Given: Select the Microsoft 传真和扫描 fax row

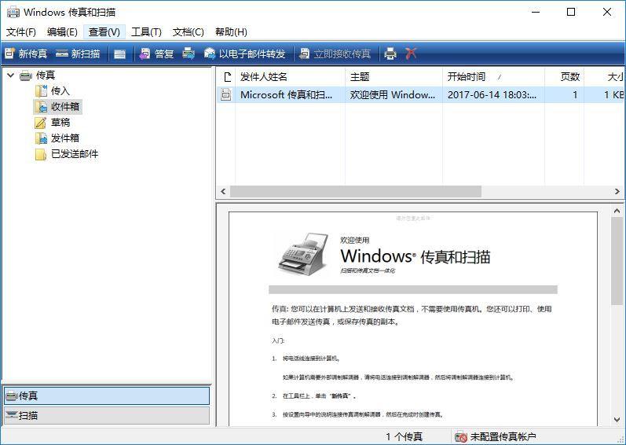Looking at the screenshot, I should (420, 94).
